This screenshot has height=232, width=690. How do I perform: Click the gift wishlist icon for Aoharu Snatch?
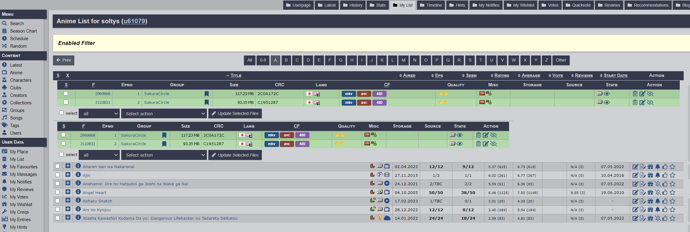click(x=650, y=201)
